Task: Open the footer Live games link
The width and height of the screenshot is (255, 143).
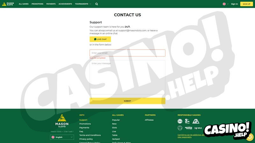Action: tap(114, 132)
